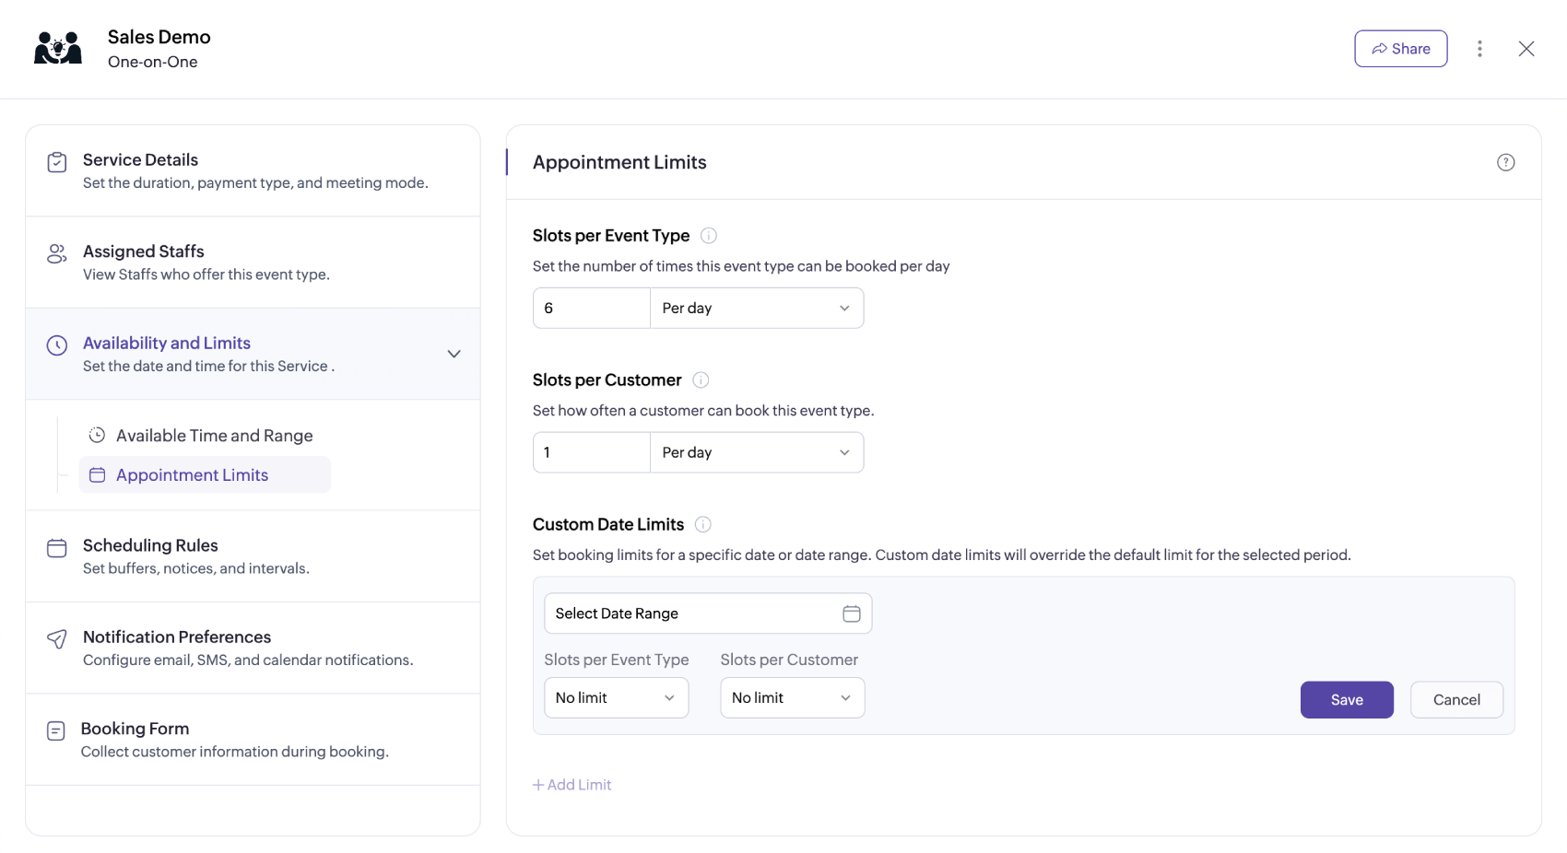Open the three-dot overflow menu
1567x853 pixels.
[1480, 48]
